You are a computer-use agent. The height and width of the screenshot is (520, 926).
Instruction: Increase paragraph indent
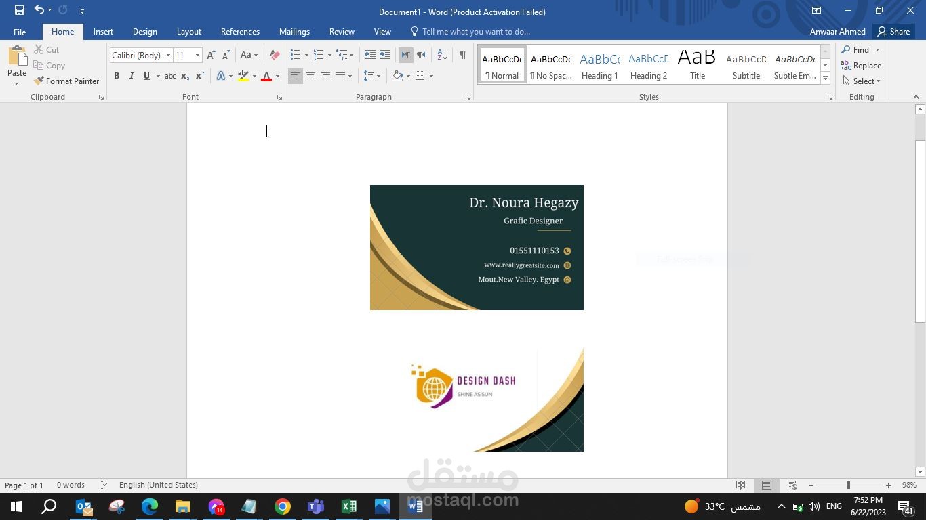(x=385, y=55)
